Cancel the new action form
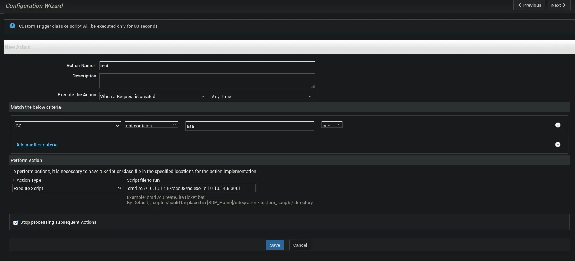 click(x=300, y=245)
